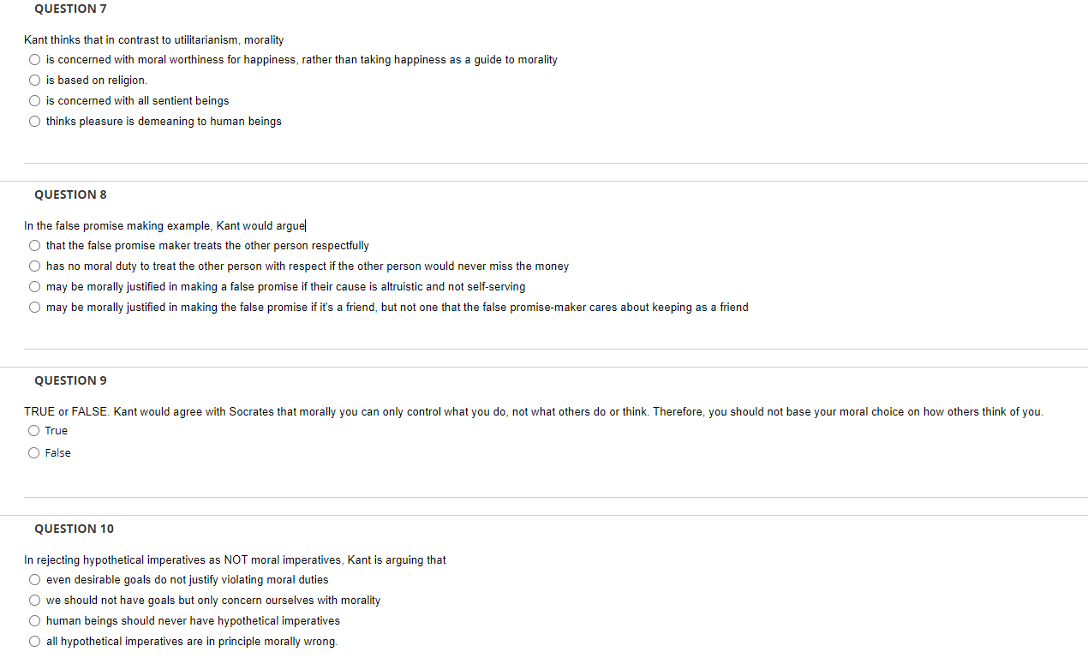Mark Question 9 as True
The image size is (1088, 658).
34,431
